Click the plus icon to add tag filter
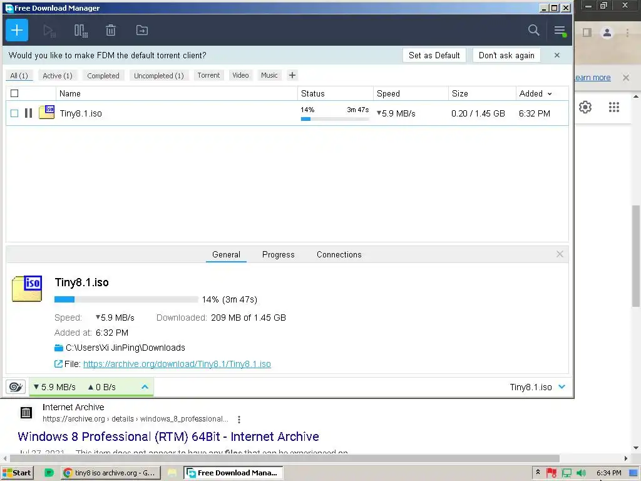 coord(292,75)
